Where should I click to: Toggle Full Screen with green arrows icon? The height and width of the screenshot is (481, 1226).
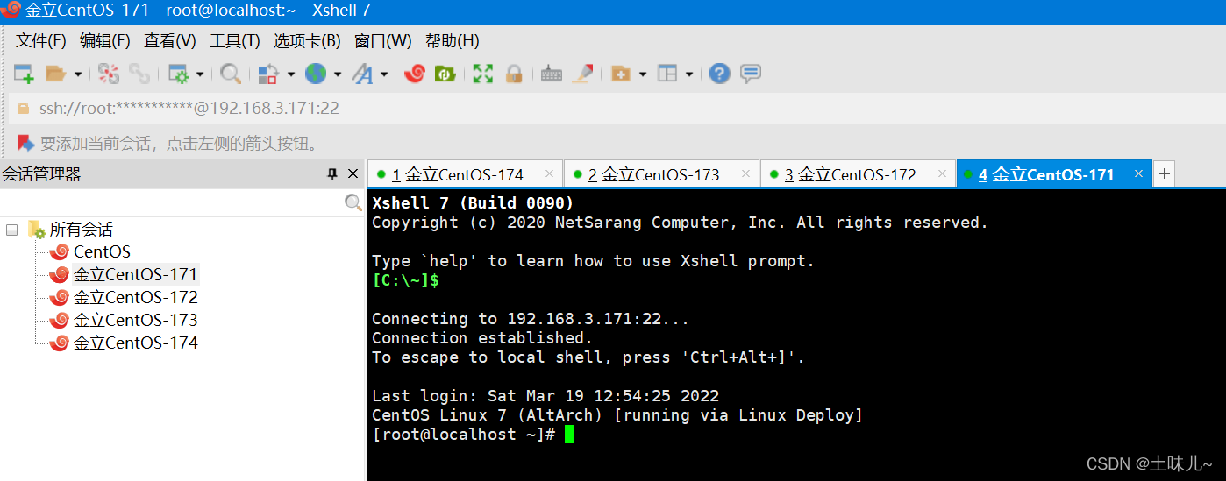pyautogui.click(x=483, y=74)
